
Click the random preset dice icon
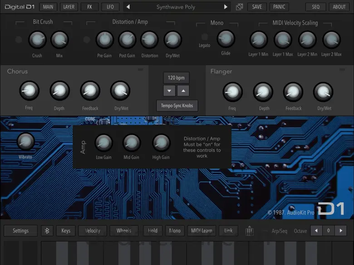point(239,7)
